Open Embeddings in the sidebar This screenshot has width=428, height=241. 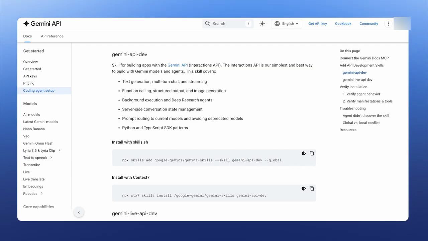33,186
